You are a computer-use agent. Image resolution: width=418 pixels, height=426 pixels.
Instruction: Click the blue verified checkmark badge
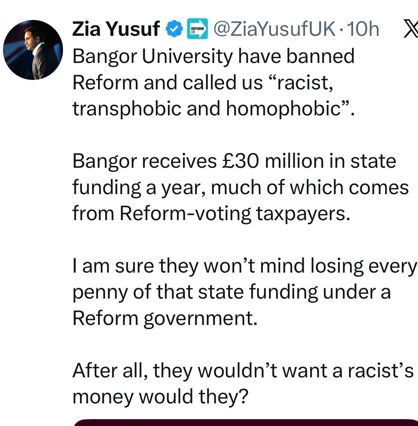(x=175, y=29)
